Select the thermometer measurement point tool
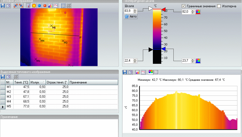This screenshot has height=137, width=242. tap(29, 5)
